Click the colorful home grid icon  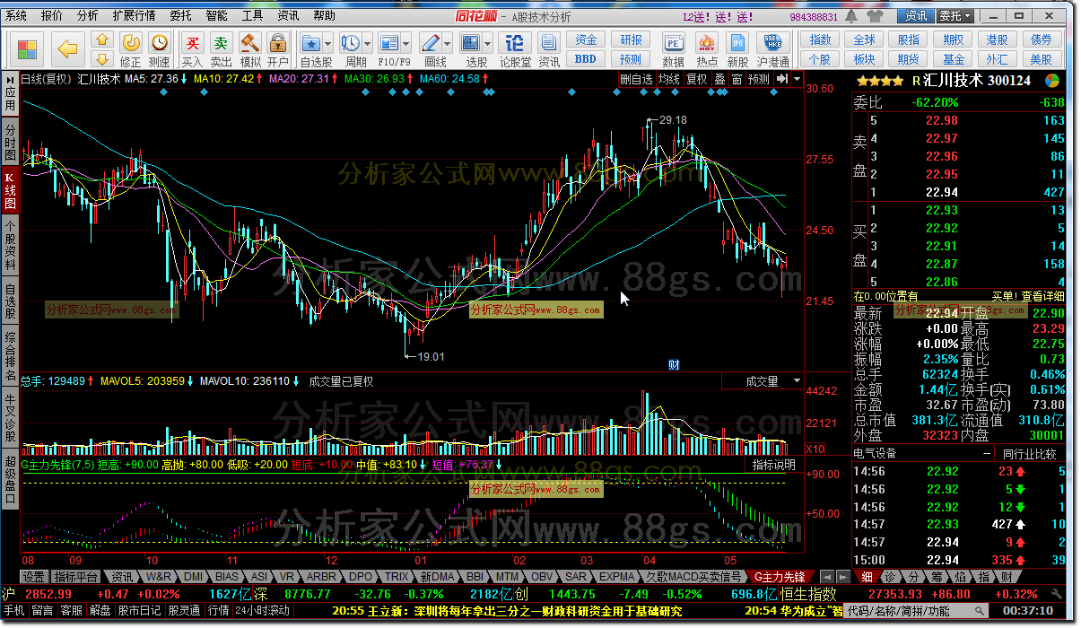(x=28, y=49)
